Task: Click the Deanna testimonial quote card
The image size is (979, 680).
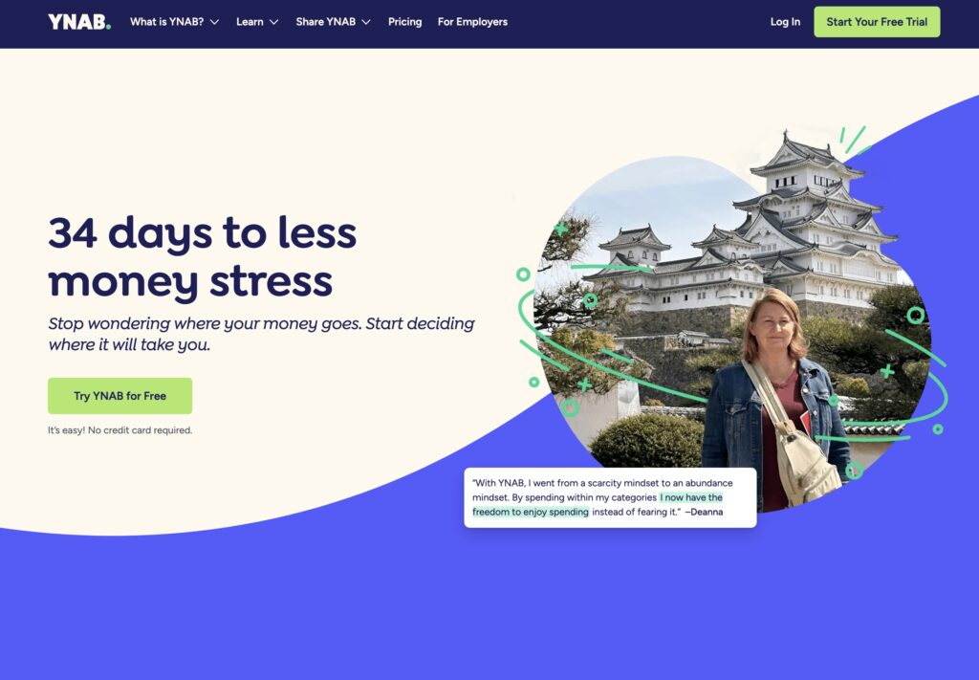Action: pyautogui.click(x=610, y=497)
